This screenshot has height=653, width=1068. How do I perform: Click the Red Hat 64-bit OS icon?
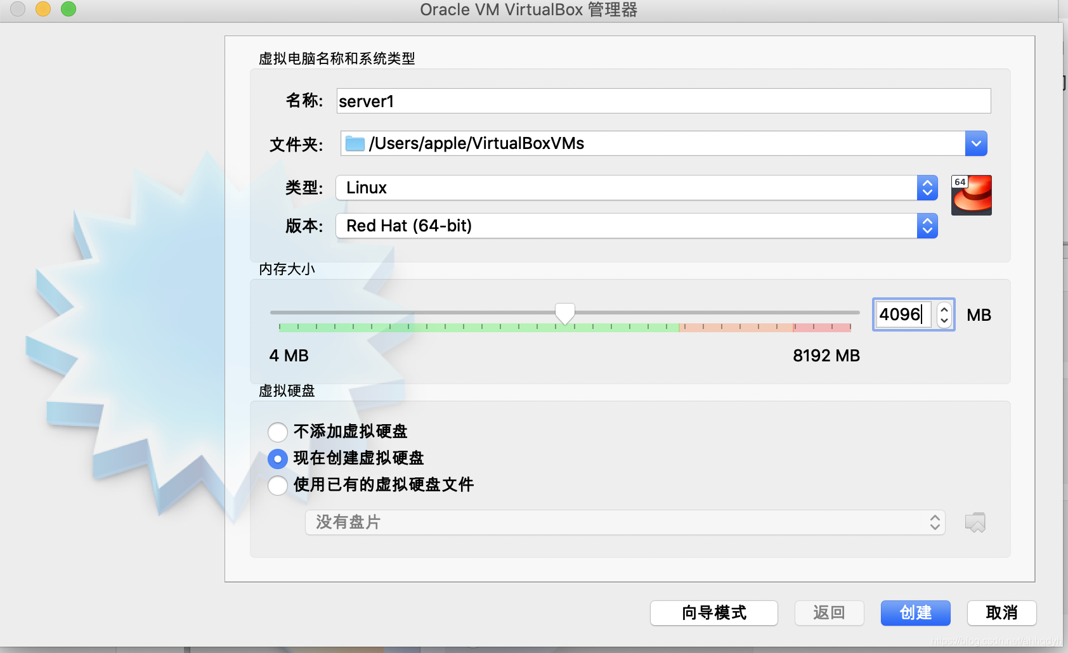(x=971, y=195)
